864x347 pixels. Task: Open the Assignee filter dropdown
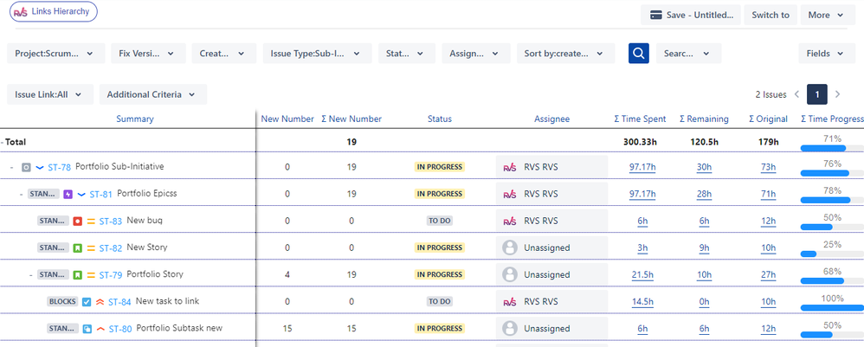coord(474,54)
